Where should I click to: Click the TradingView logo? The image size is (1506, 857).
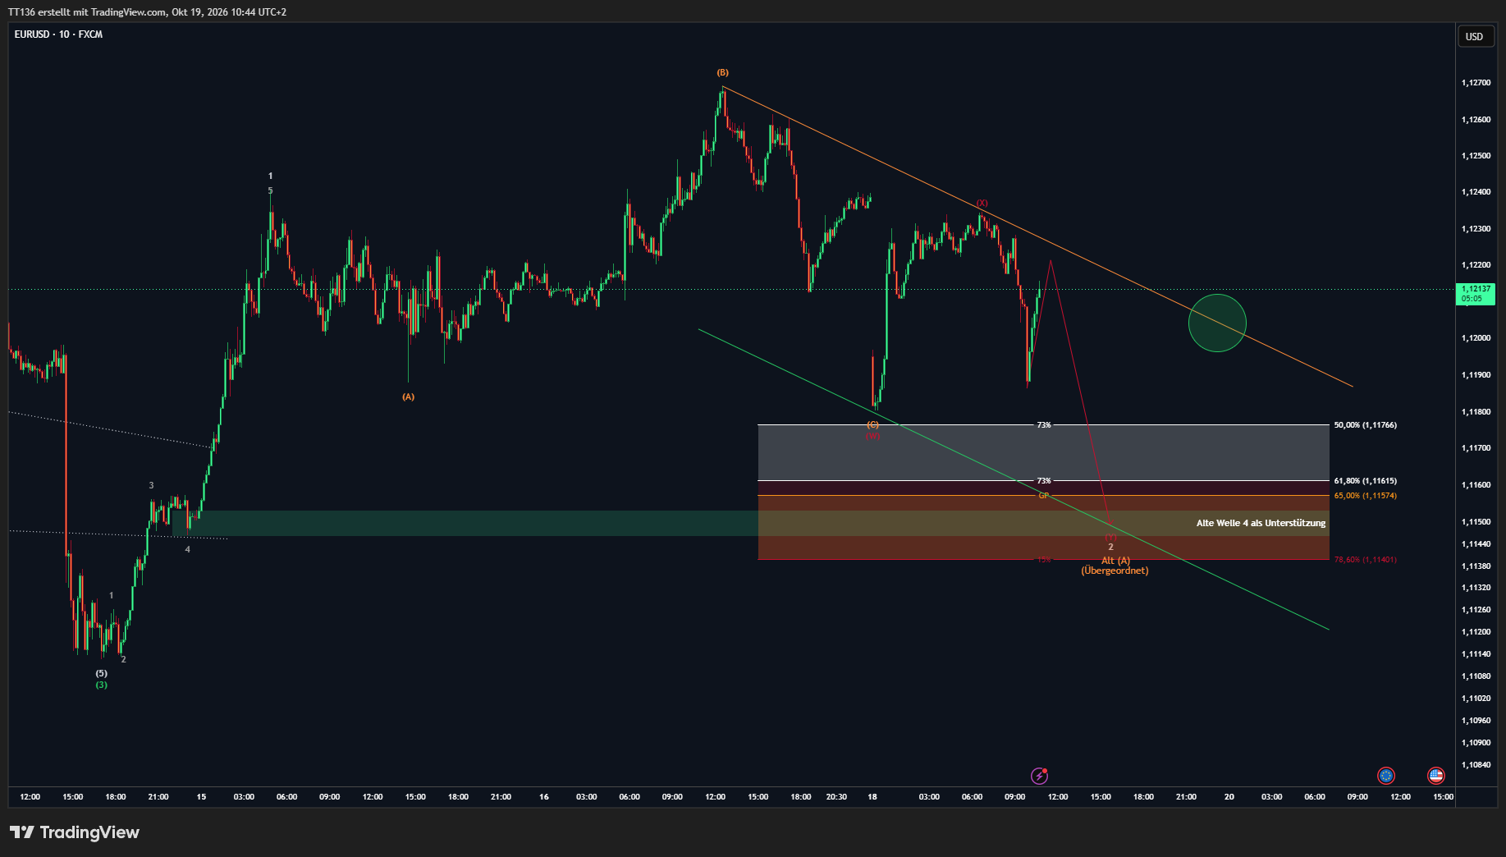point(75,832)
